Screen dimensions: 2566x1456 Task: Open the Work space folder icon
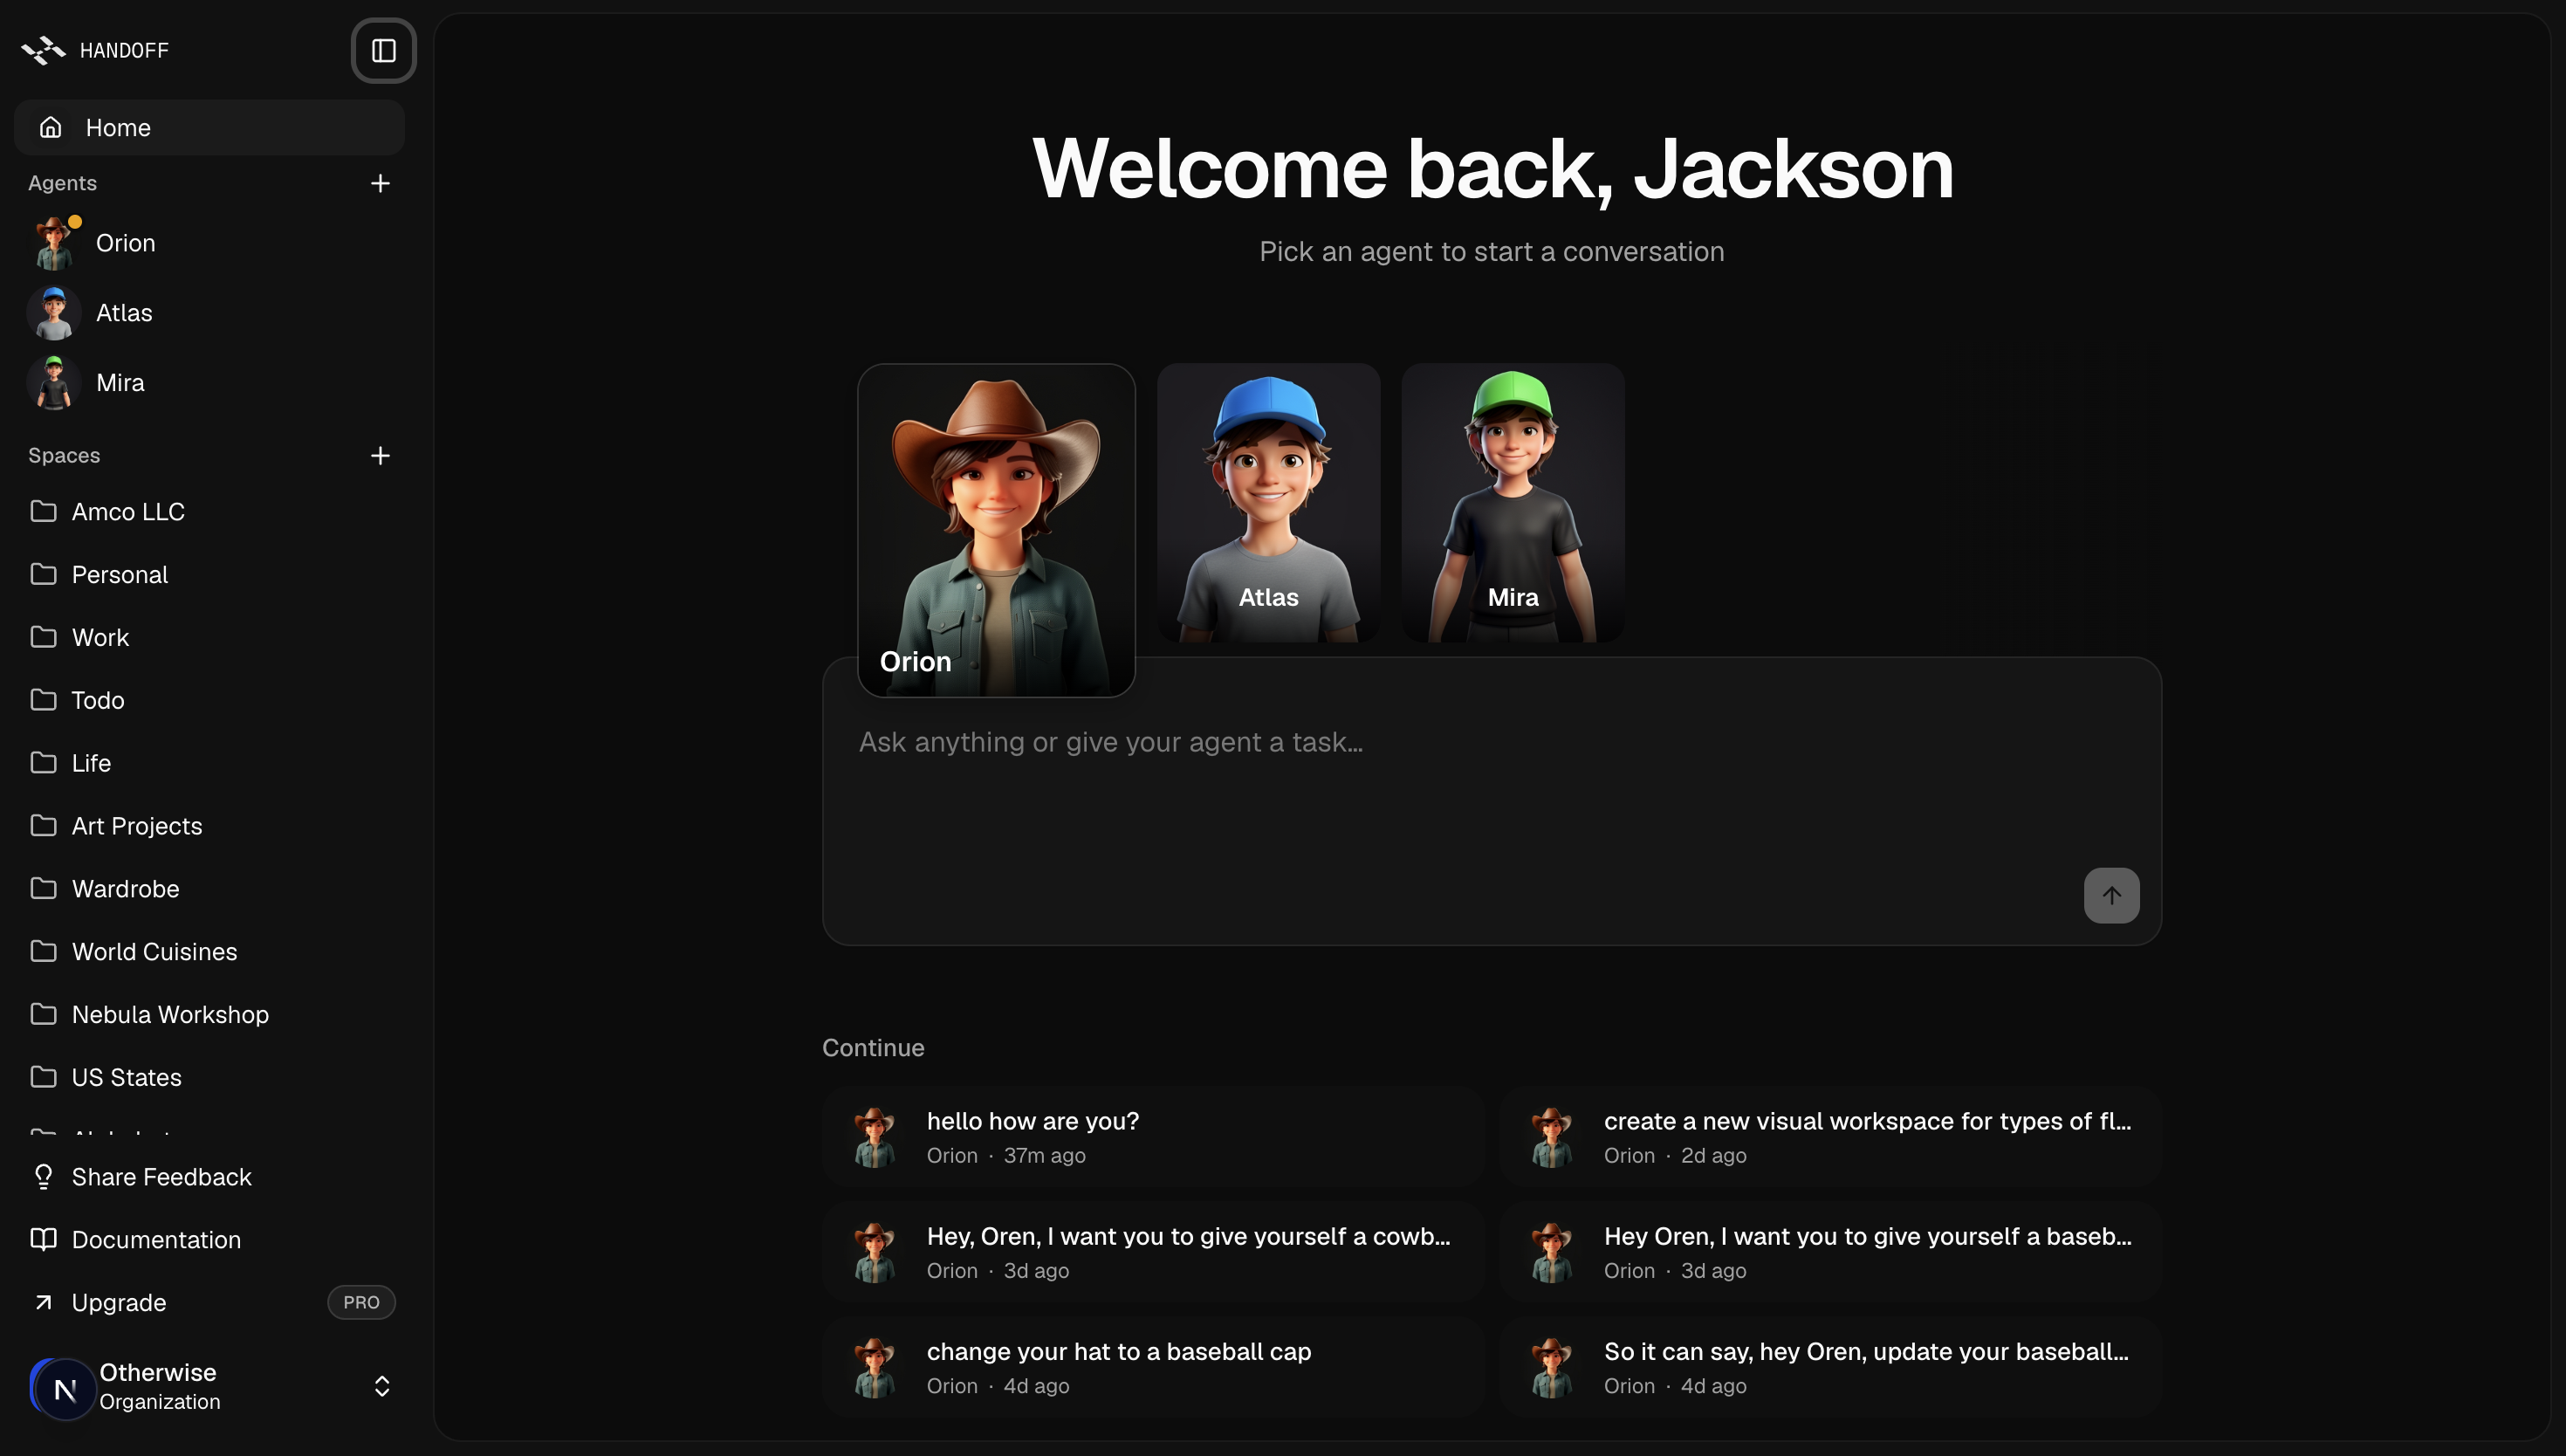point(43,637)
